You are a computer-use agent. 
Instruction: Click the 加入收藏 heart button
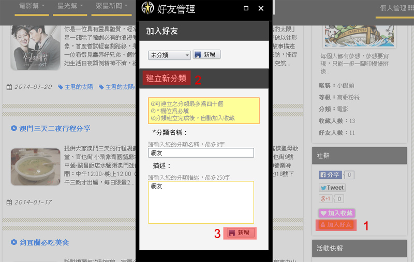click(x=336, y=213)
